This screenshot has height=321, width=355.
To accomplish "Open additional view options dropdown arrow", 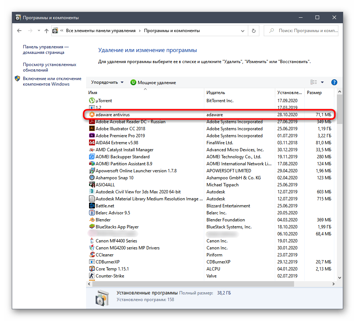I will pos(322,82).
